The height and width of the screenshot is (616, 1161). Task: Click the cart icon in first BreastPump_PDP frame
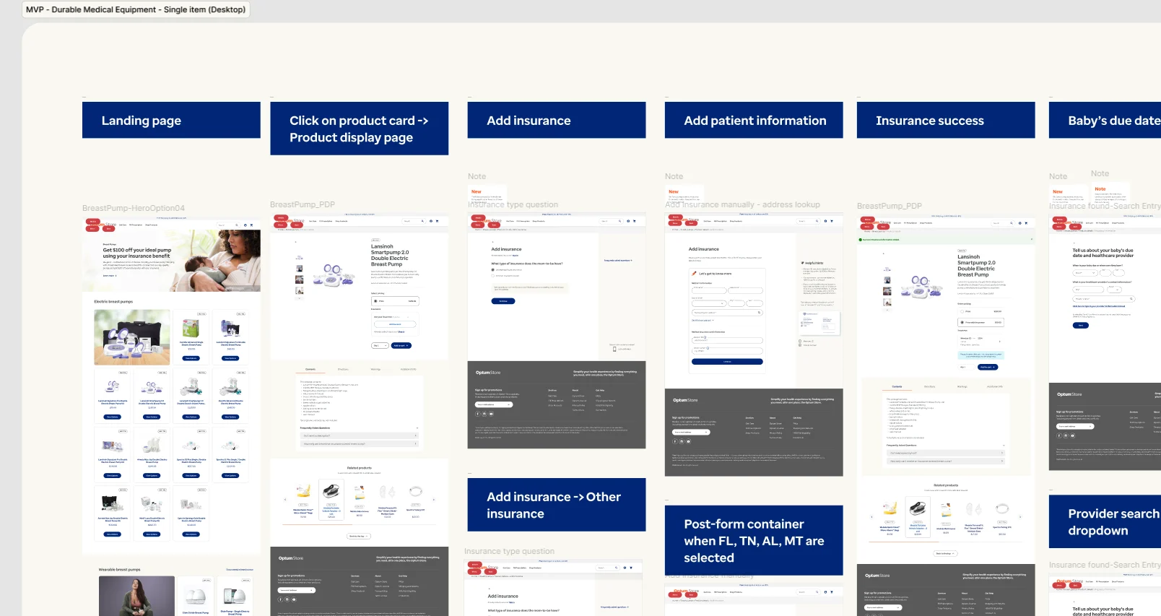coord(438,221)
